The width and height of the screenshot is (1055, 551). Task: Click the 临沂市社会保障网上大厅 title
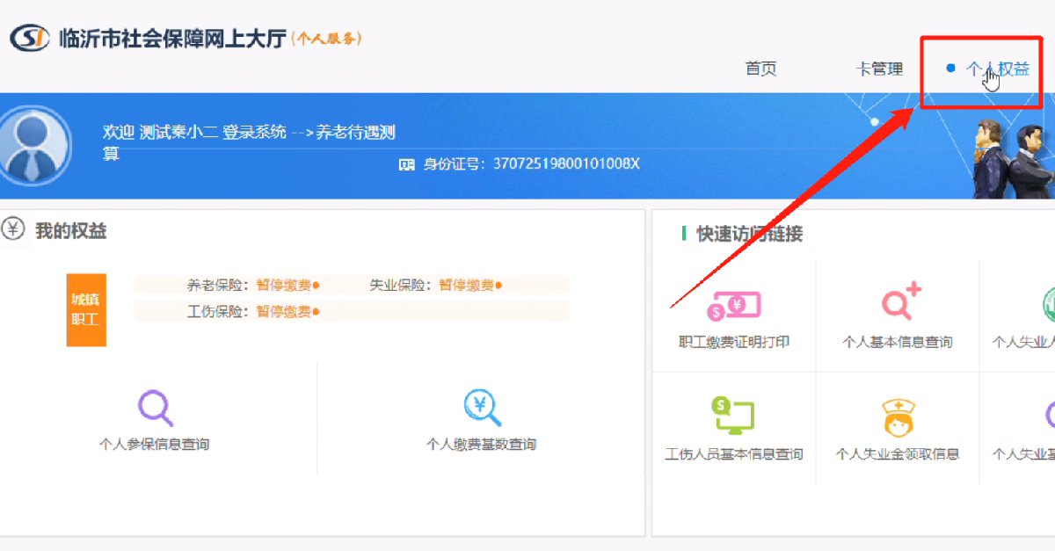172,39
